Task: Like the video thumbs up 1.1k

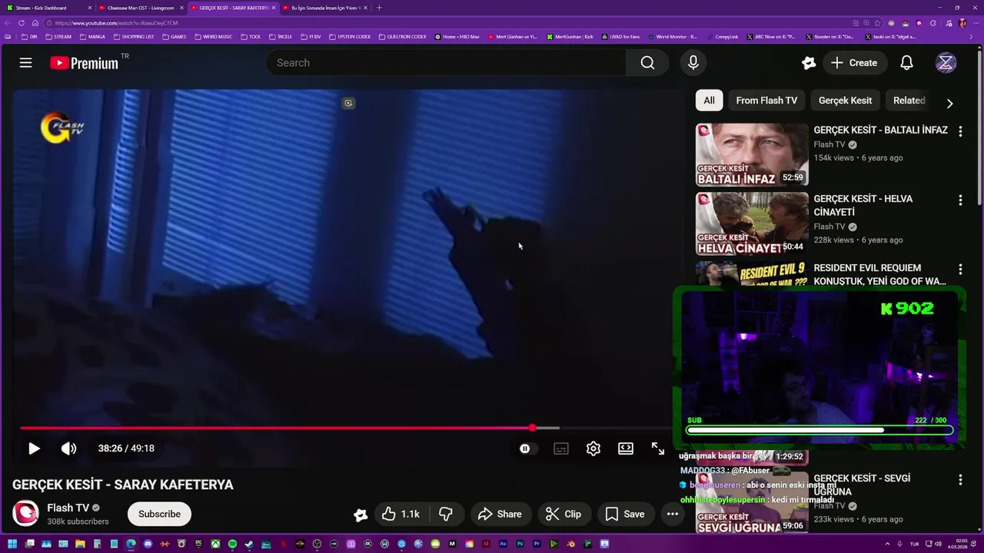Action: point(401,514)
